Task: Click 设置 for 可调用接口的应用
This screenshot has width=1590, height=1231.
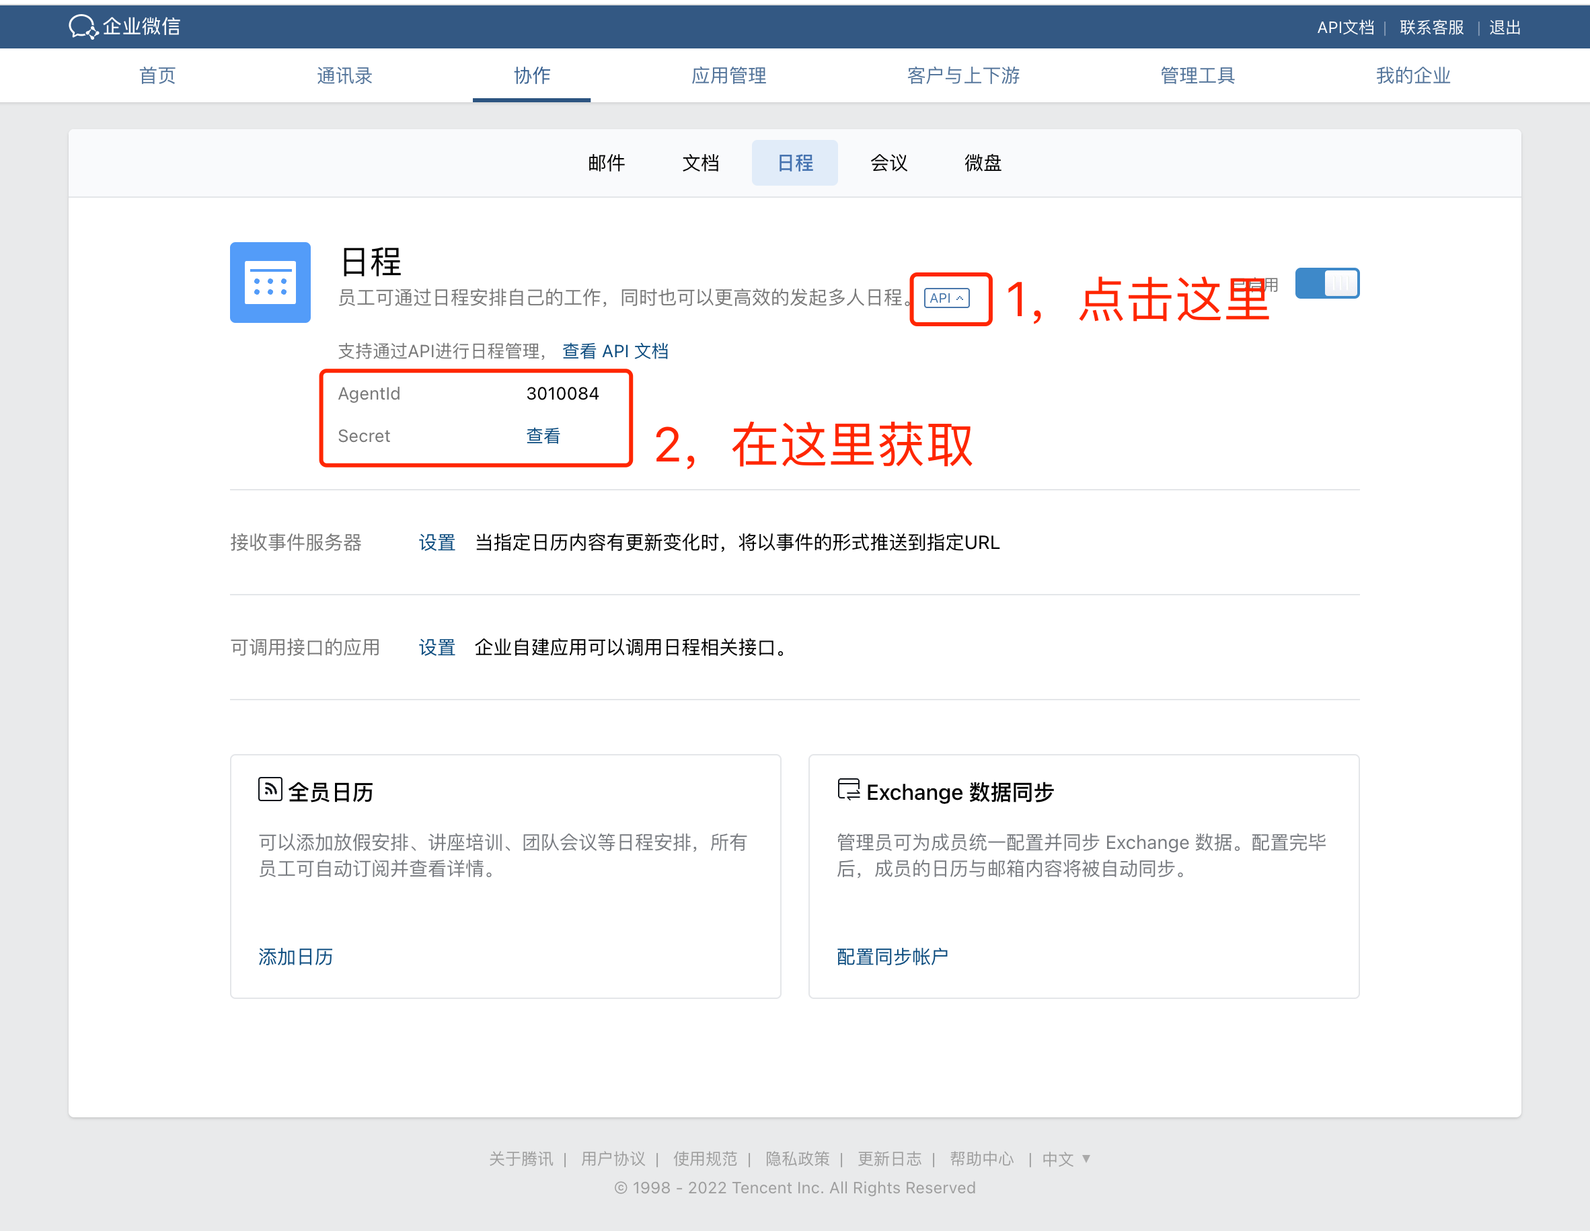Action: 437,647
